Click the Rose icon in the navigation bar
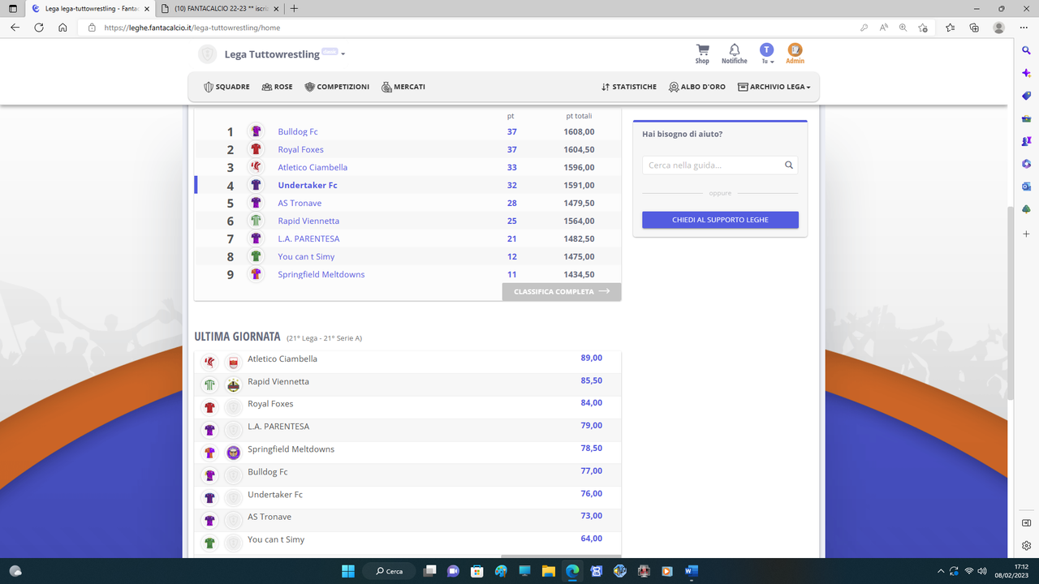The image size is (1039, 584). (x=266, y=87)
